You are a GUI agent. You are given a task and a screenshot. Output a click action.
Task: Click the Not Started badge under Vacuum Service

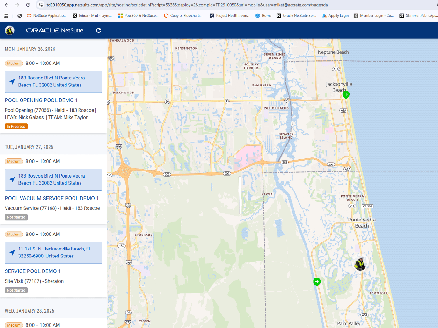(16, 217)
